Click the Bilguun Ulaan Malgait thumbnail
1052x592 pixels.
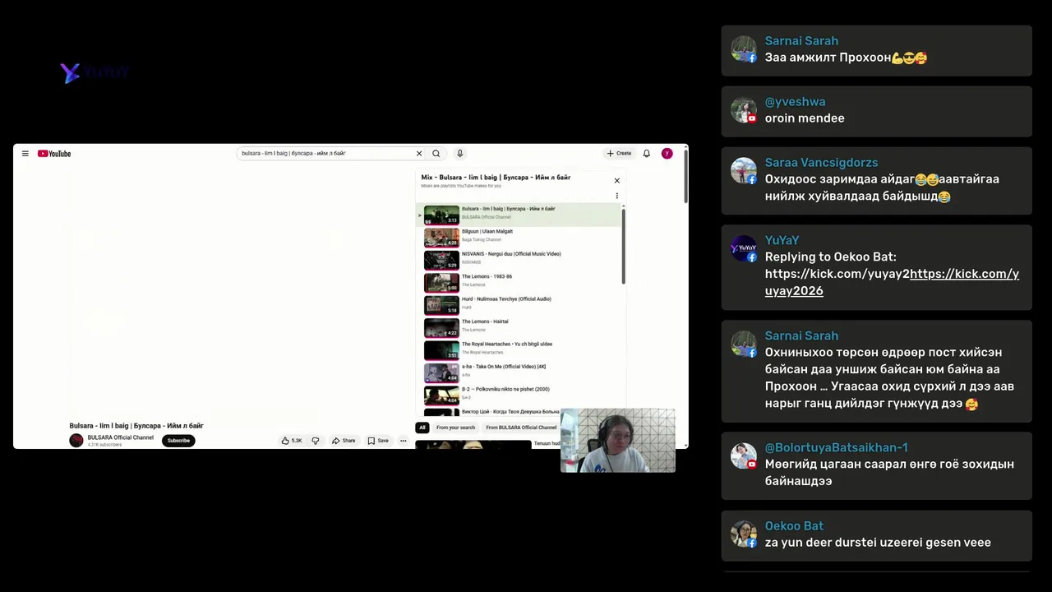coord(441,238)
